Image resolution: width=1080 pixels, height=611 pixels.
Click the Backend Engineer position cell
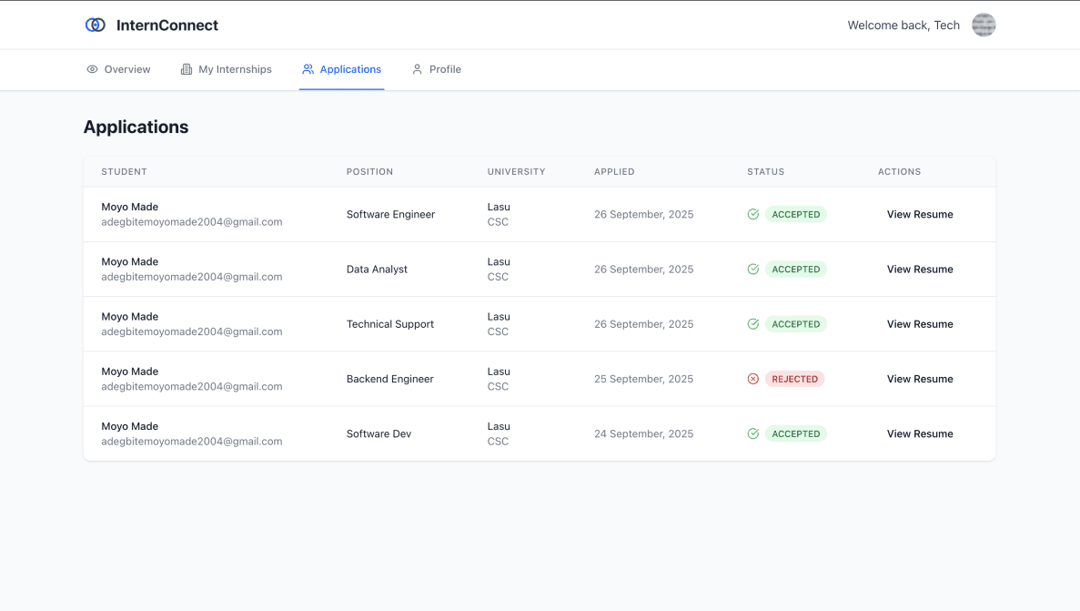(389, 379)
